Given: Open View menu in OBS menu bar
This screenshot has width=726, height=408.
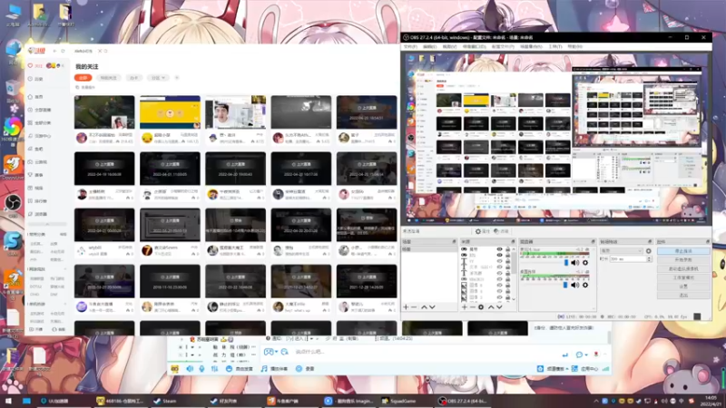Looking at the screenshot, I should tap(449, 47).
